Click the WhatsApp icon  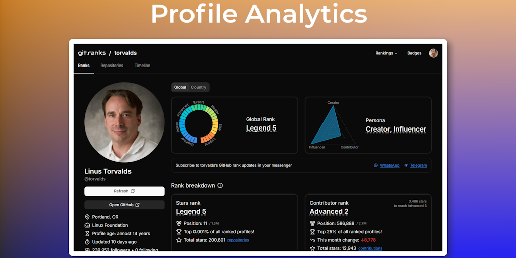tap(376, 165)
